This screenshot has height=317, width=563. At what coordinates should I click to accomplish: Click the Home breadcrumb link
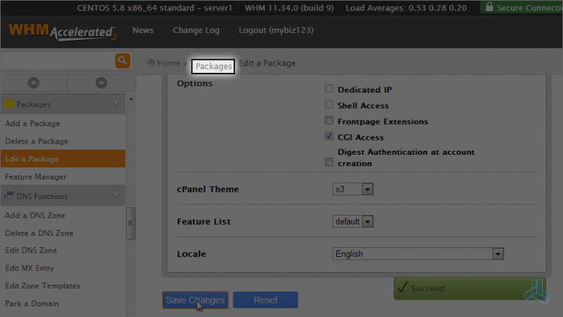168,63
